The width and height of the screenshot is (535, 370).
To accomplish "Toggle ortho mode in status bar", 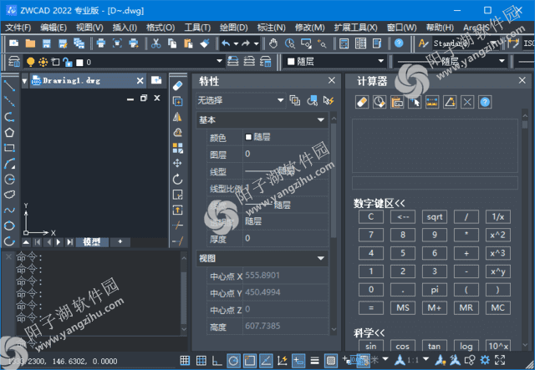I will pos(217,361).
